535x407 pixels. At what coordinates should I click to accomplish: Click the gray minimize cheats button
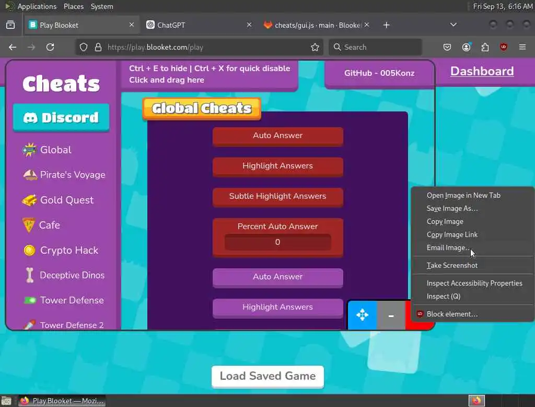point(391,315)
